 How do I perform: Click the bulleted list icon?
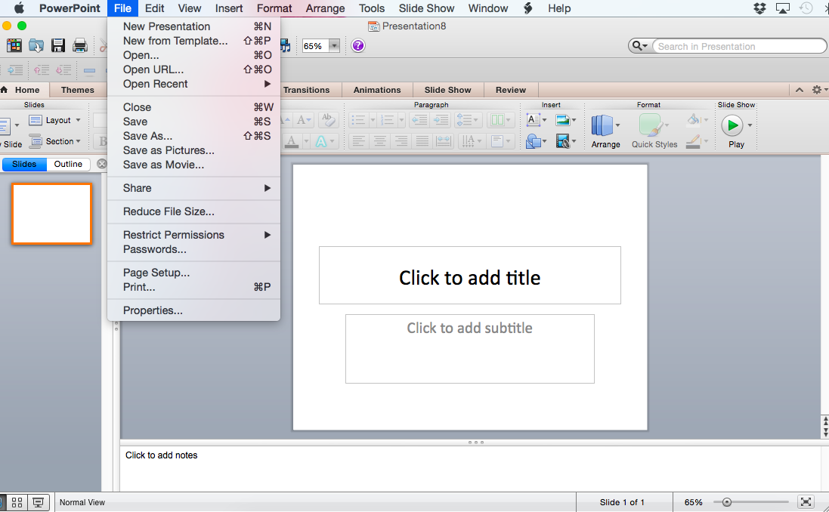(x=359, y=120)
